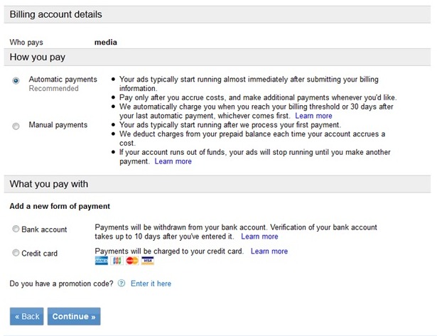The width and height of the screenshot is (437, 336).
Task: Open Learn more about manual payments
Action: point(173,161)
